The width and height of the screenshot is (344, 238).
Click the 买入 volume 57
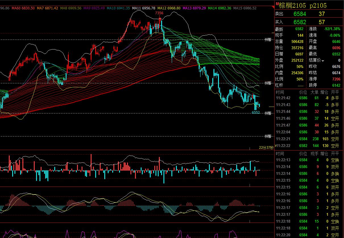pyautogui.click(x=322, y=22)
